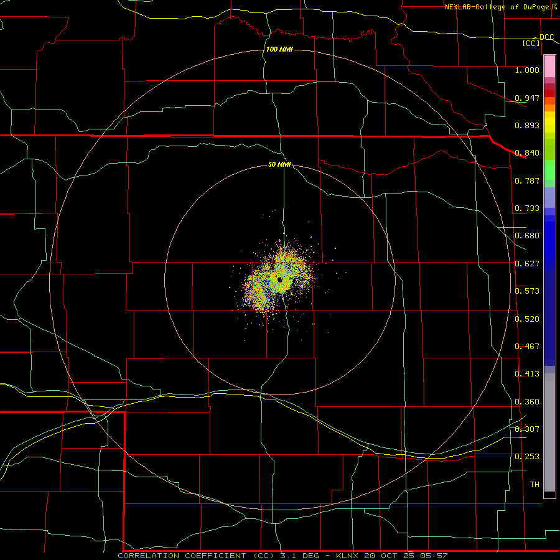Select the 0.520 scale value
560x560 pixels.
[x=527, y=319]
